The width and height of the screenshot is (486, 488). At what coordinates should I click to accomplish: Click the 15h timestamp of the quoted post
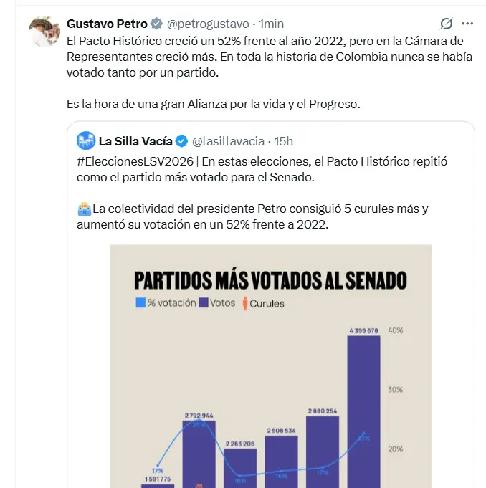point(283,140)
